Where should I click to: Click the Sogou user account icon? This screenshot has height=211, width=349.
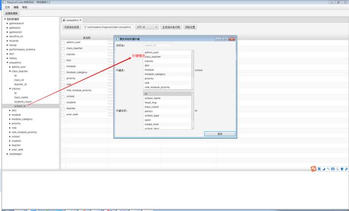[x=338, y=169]
